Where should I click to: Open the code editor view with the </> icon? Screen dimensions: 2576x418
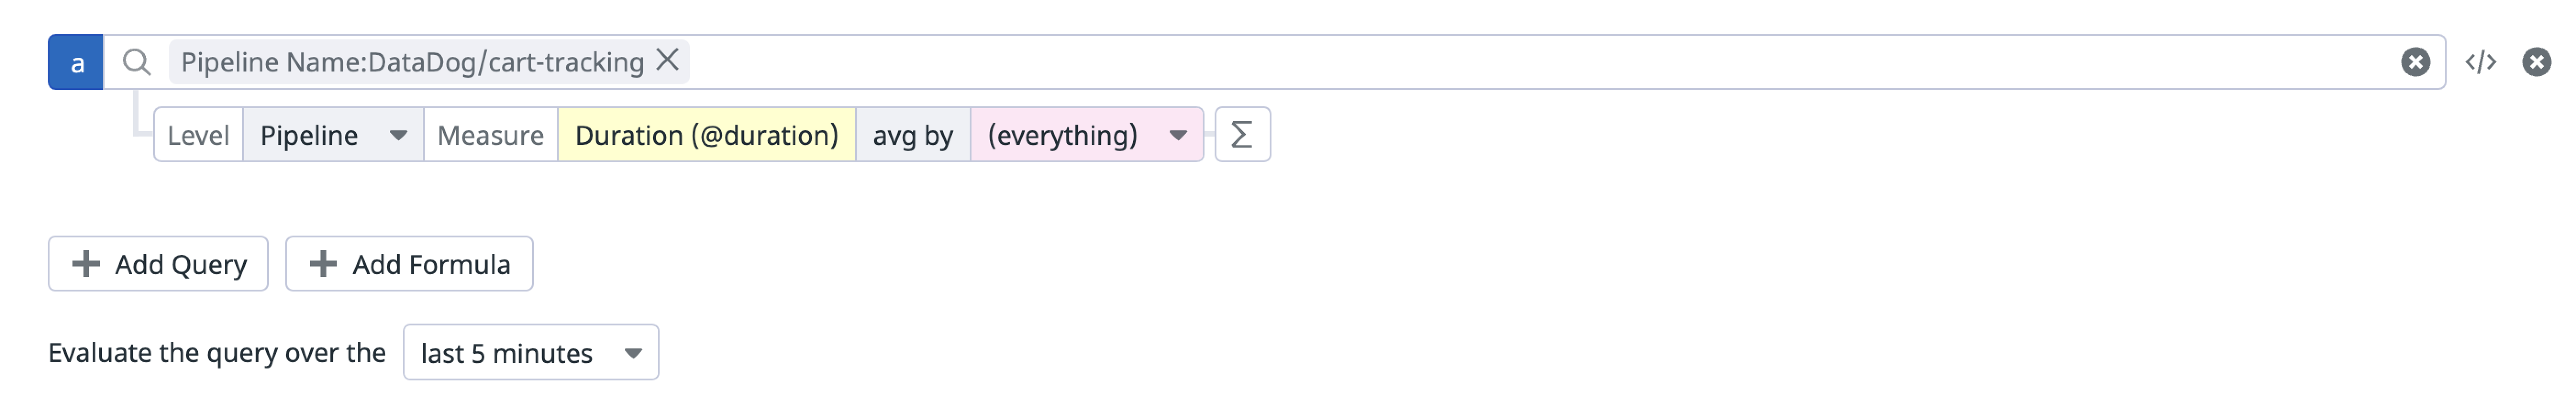point(2481,62)
